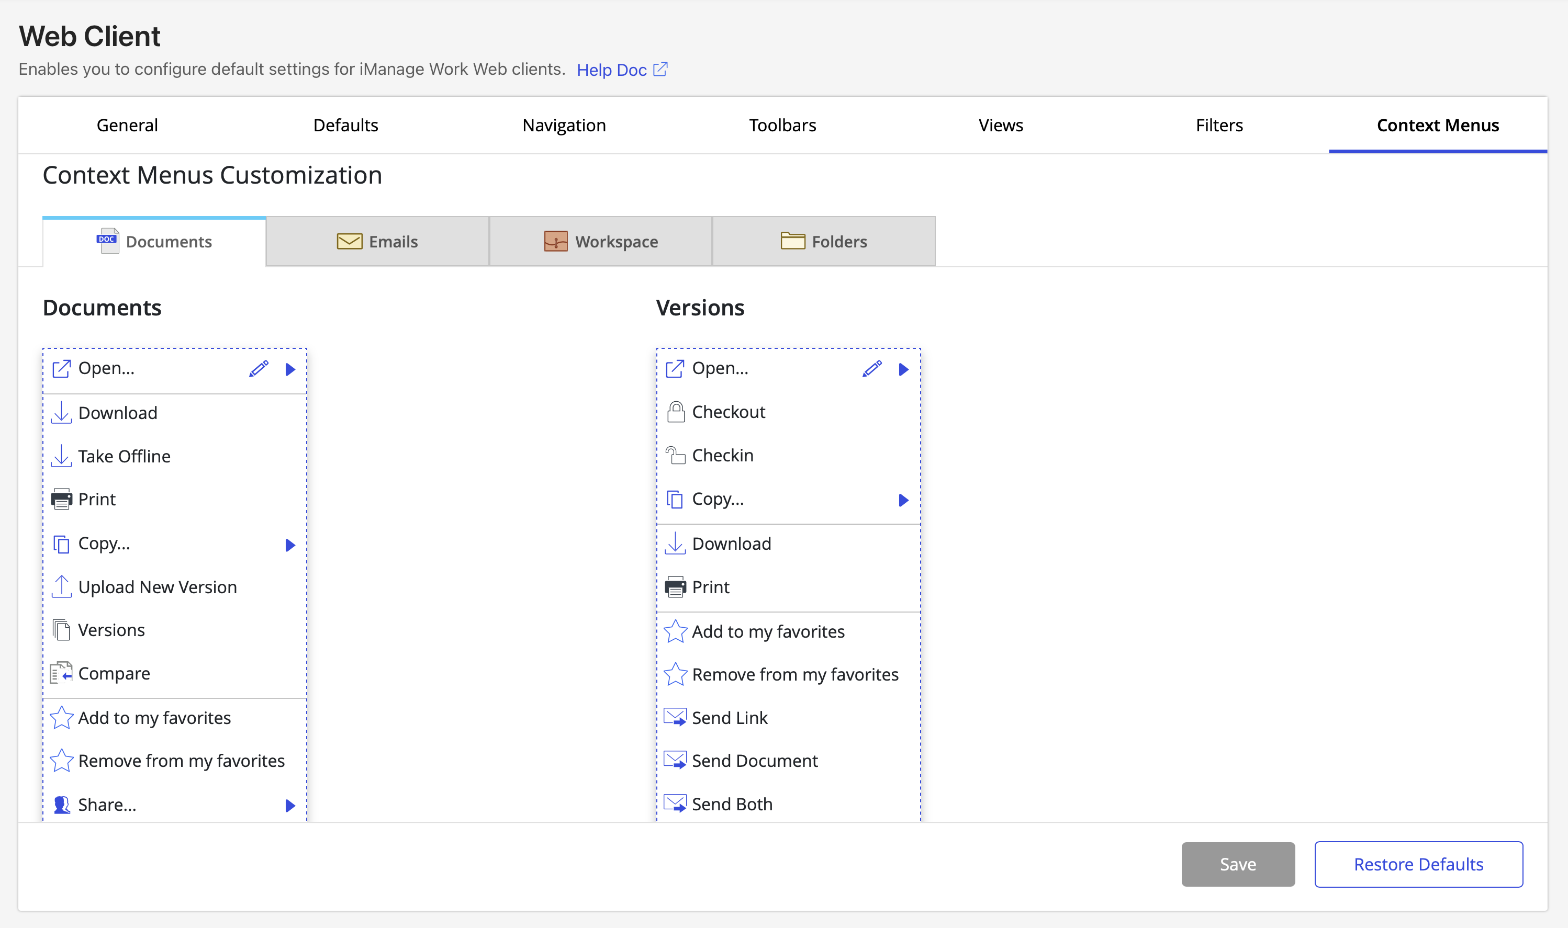Switch to the Defaults tab

point(346,125)
